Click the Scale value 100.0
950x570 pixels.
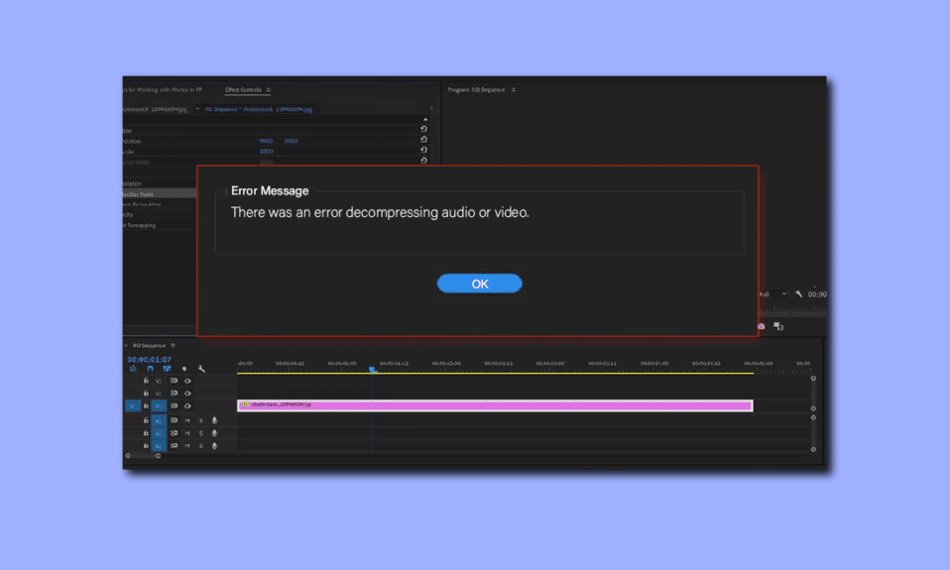click(266, 152)
